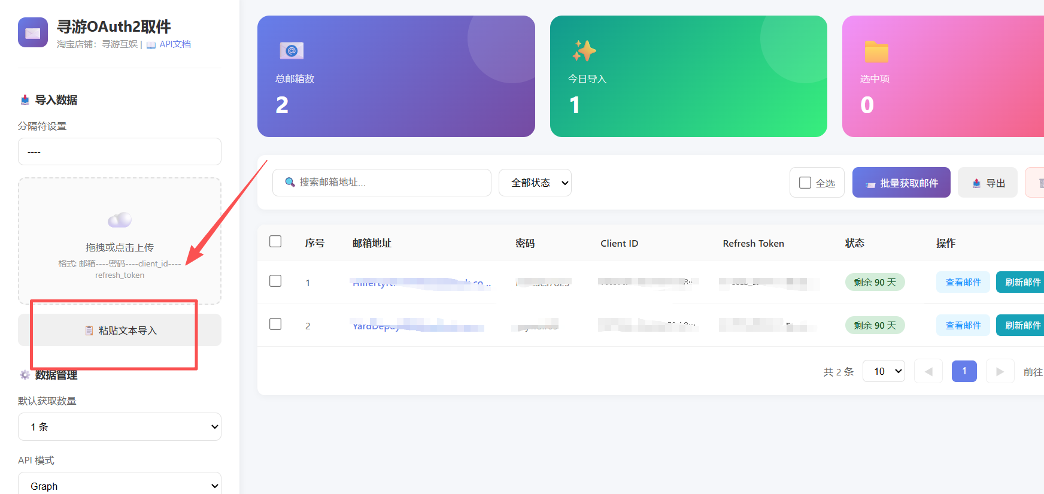
Task: Click the yellow folder icon on selected card
Action: click(876, 51)
